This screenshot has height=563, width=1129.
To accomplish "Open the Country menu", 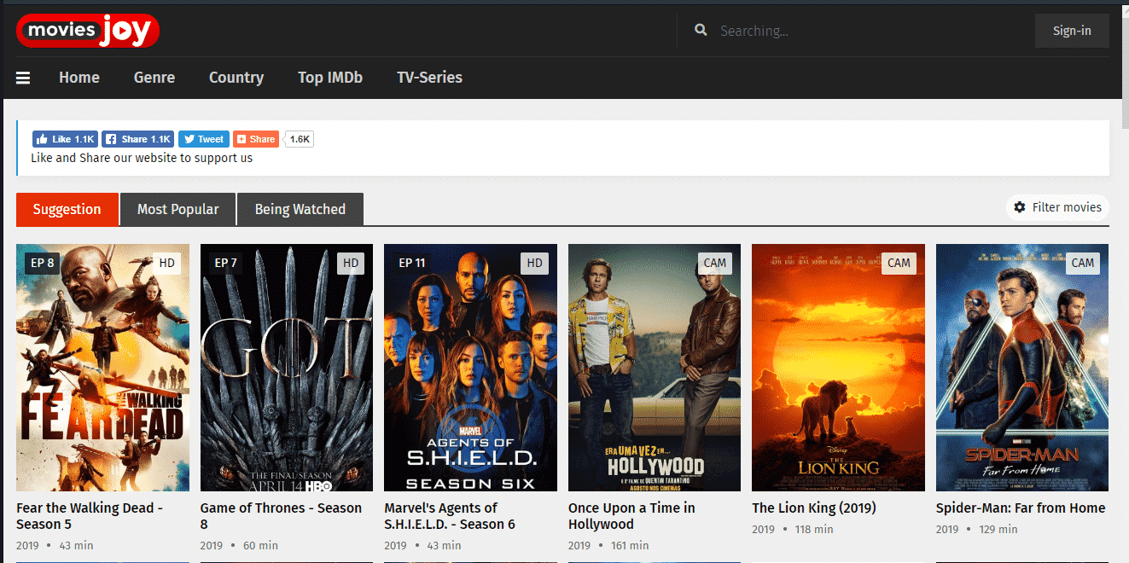I will (236, 78).
